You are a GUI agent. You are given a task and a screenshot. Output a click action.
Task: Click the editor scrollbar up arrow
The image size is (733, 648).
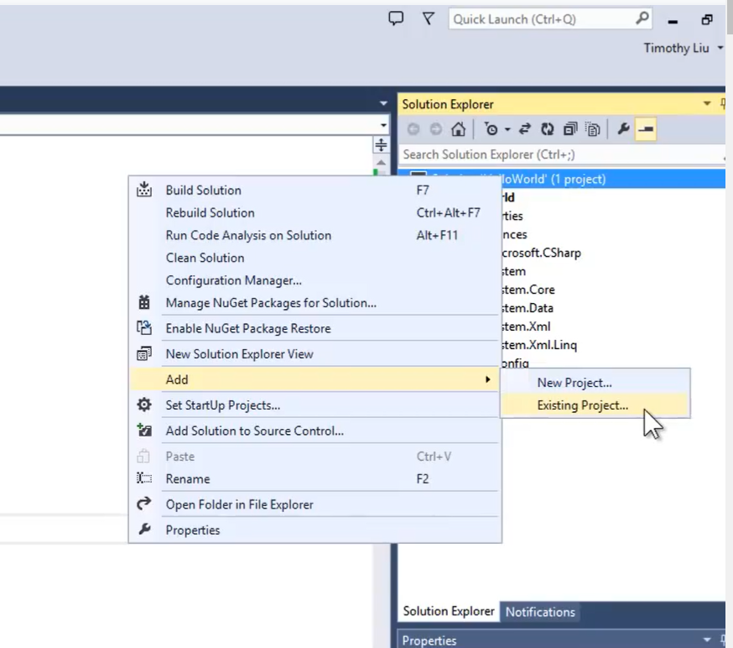(381, 162)
